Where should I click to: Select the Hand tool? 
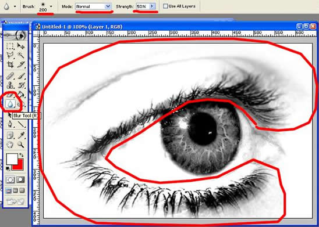pyautogui.click(x=10, y=145)
